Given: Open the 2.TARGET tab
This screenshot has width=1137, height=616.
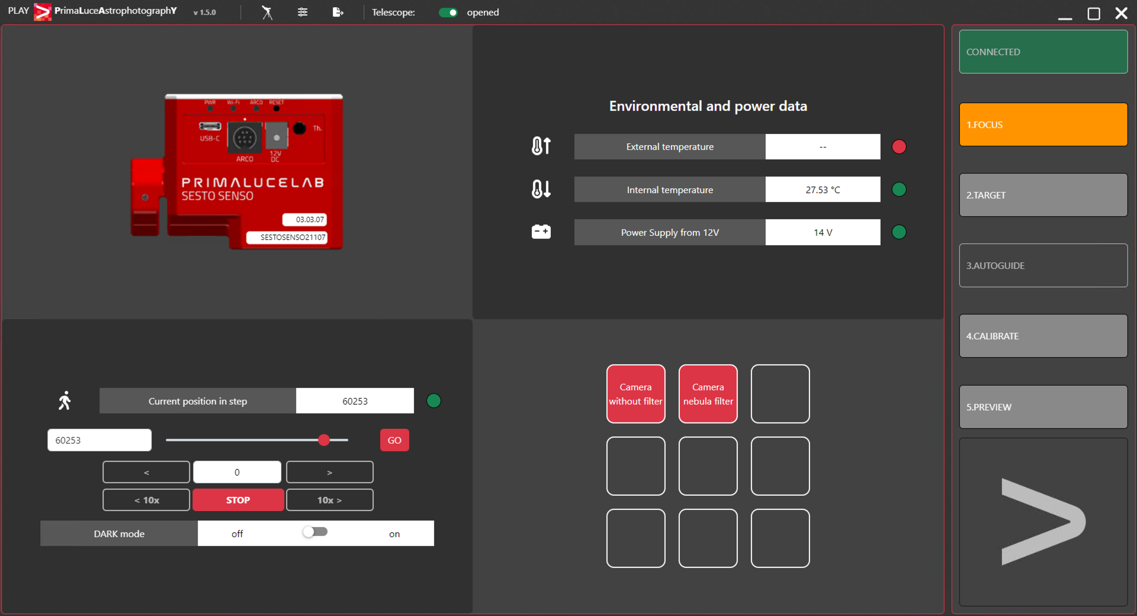Looking at the screenshot, I should click(x=1043, y=195).
